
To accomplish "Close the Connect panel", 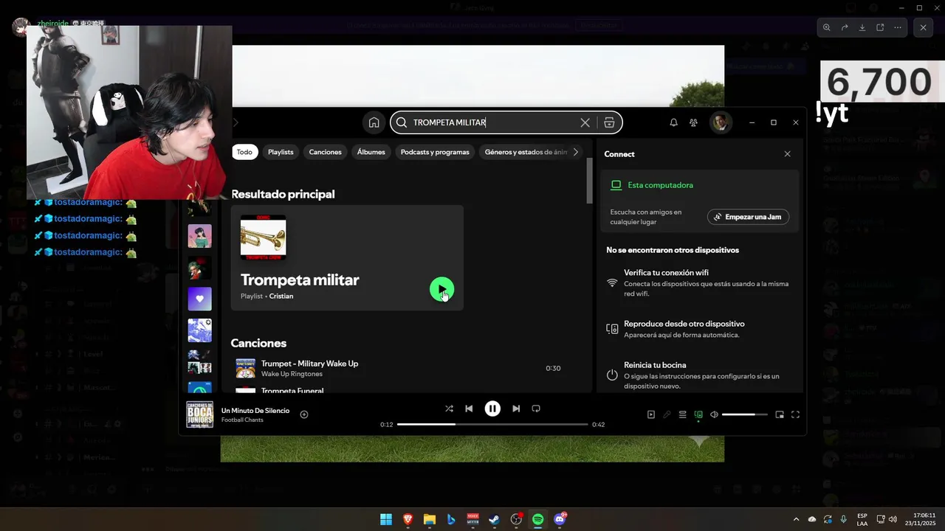I will [787, 154].
